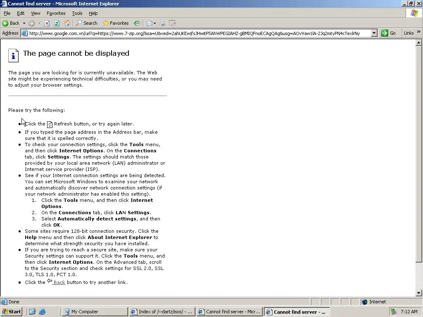This screenshot has width=423, height=317.
Task: Click the scrollbar down arrow
Action: click(419, 293)
